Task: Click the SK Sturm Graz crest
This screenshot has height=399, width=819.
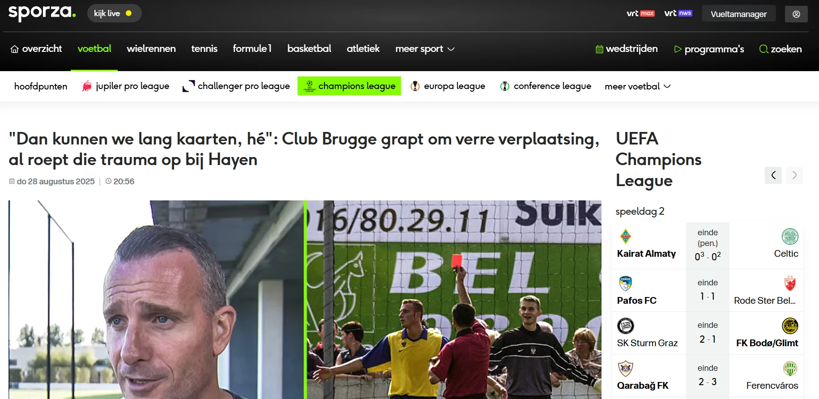Action: 625,326
